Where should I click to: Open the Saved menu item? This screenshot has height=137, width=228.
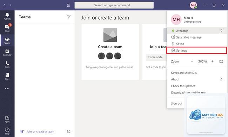click(x=197, y=44)
